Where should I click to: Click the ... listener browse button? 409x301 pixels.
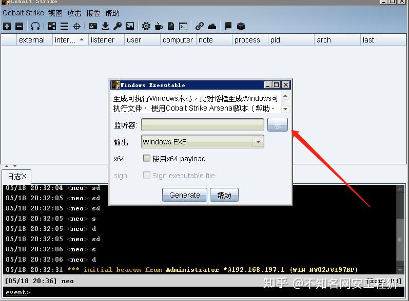pyautogui.click(x=278, y=124)
